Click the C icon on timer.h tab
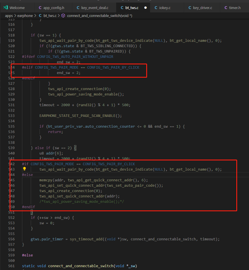The width and height of the screenshot is (249, 270). pyautogui.click(x=226, y=8)
